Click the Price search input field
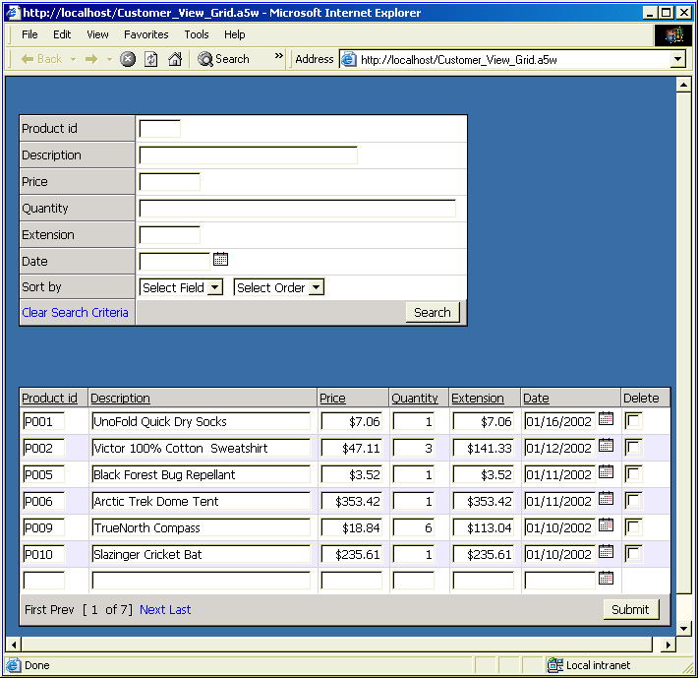Viewport: 698px width, 678px height. tap(170, 182)
